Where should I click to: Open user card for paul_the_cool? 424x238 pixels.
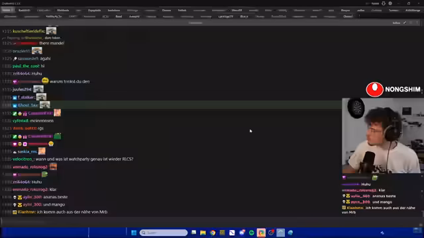point(26,66)
